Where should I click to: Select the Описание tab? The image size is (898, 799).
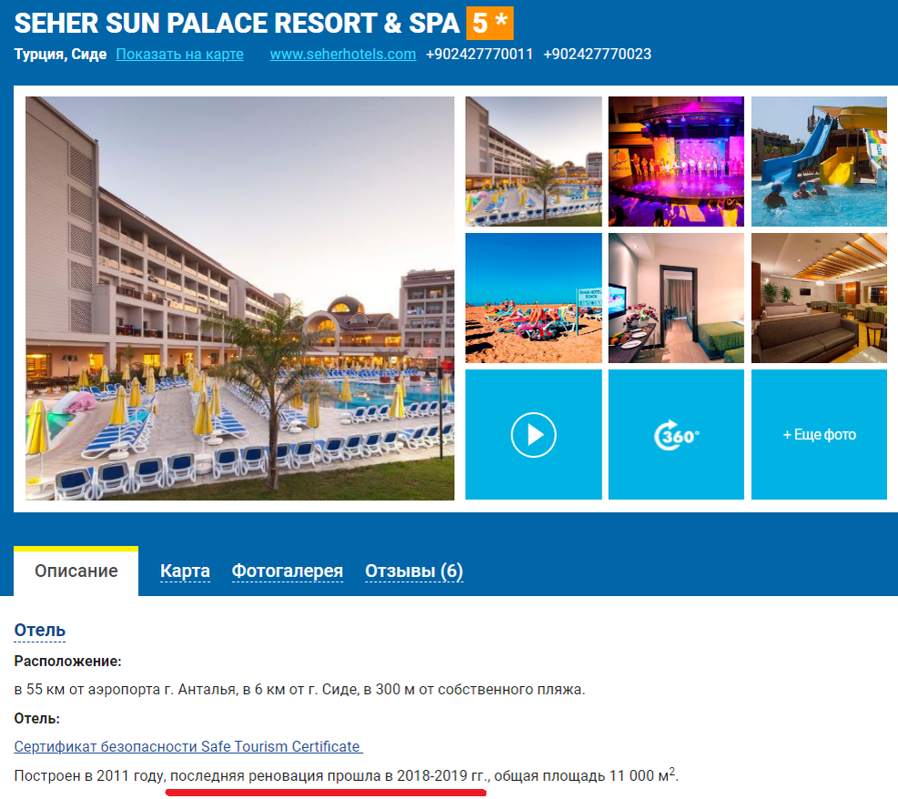pos(76,571)
